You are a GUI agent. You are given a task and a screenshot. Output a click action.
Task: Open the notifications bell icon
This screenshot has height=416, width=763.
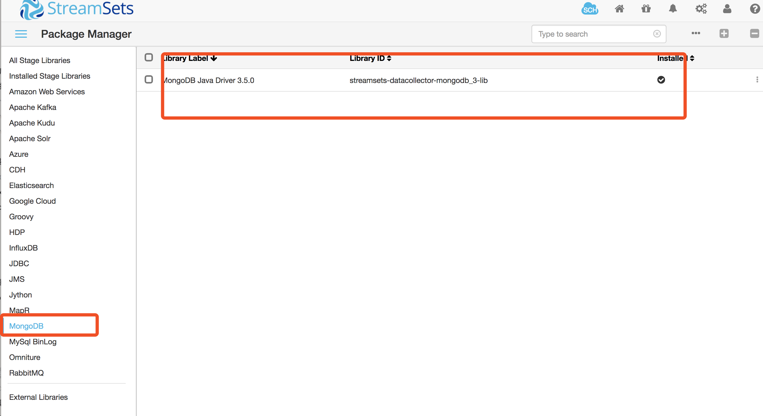[x=673, y=8]
